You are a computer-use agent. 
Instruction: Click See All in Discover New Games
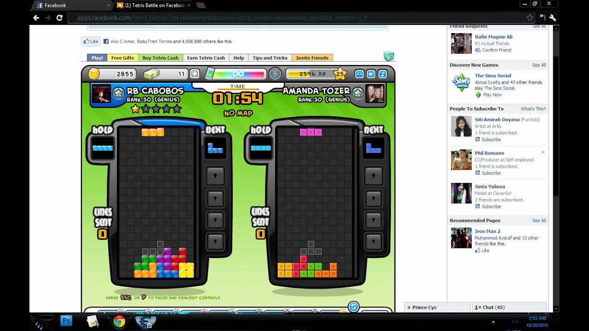click(539, 65)
